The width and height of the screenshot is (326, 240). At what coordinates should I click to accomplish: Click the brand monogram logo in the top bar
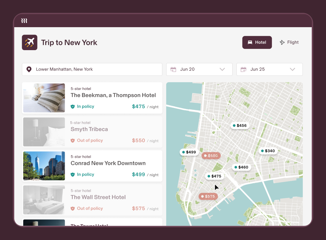point(24,20)
